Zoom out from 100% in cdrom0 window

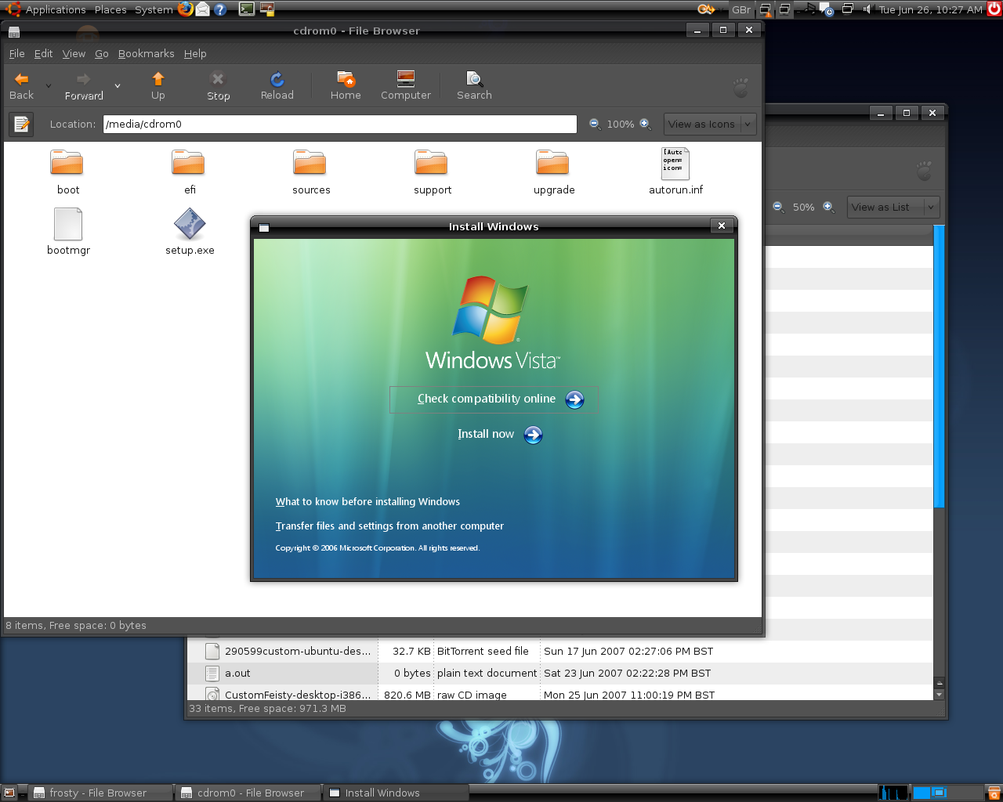click(595, 124)
